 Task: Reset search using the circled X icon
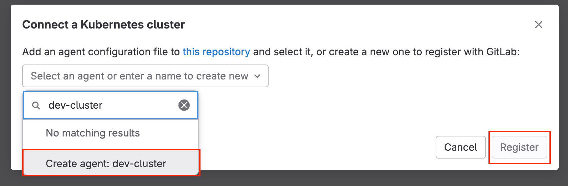tap(184, 105)
